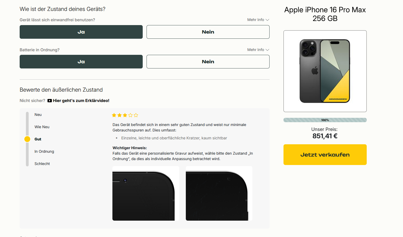Select Ja for battery in order
This screenshot has width=403, height=237.
[81, 62]
